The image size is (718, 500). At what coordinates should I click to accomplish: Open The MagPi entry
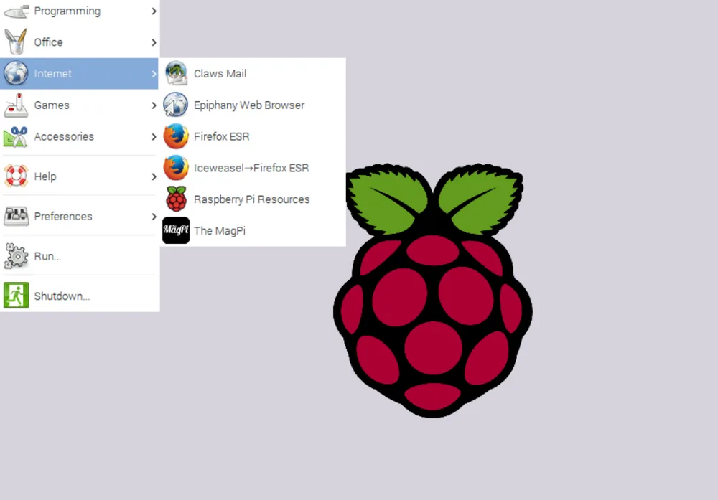253,230
